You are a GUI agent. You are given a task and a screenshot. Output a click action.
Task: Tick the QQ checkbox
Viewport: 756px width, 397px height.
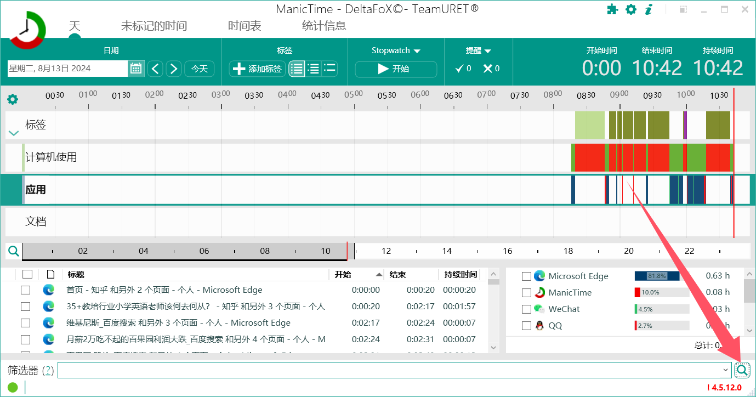[526, 326]
